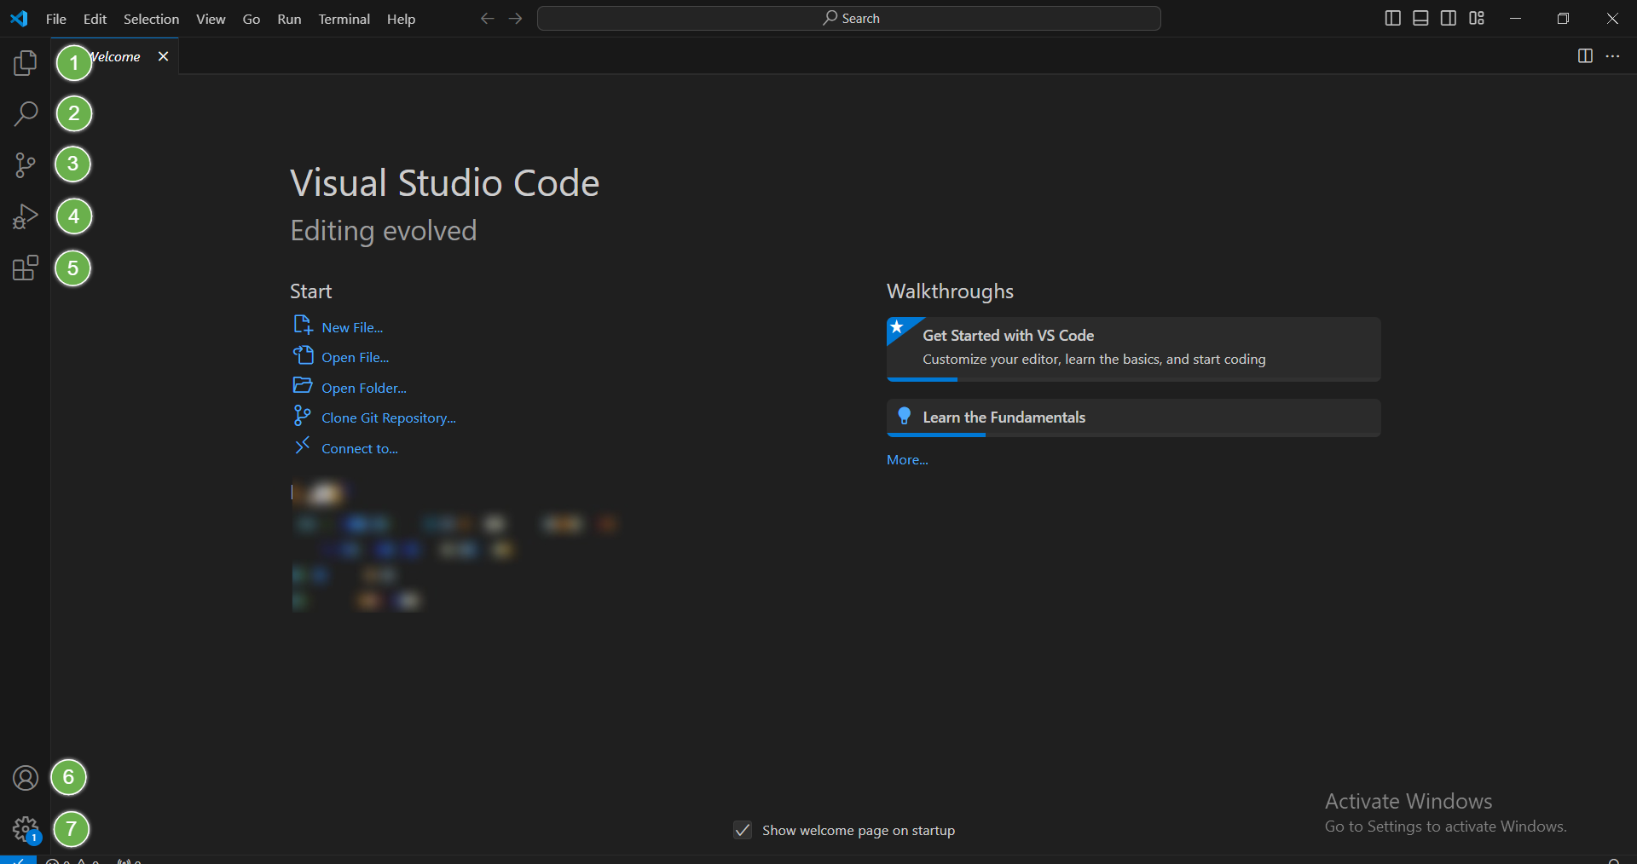Open the Go menu
This screenshot has height=864, width=1637.
252,19
